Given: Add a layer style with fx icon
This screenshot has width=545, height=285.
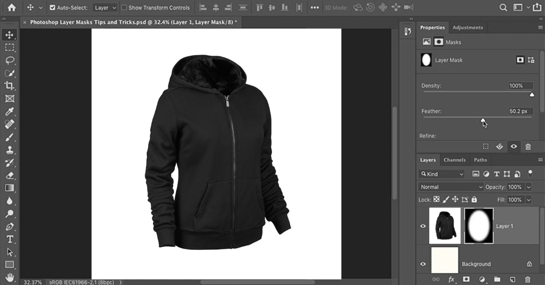Looking at the screenshot, I should (x=451, y=280).
